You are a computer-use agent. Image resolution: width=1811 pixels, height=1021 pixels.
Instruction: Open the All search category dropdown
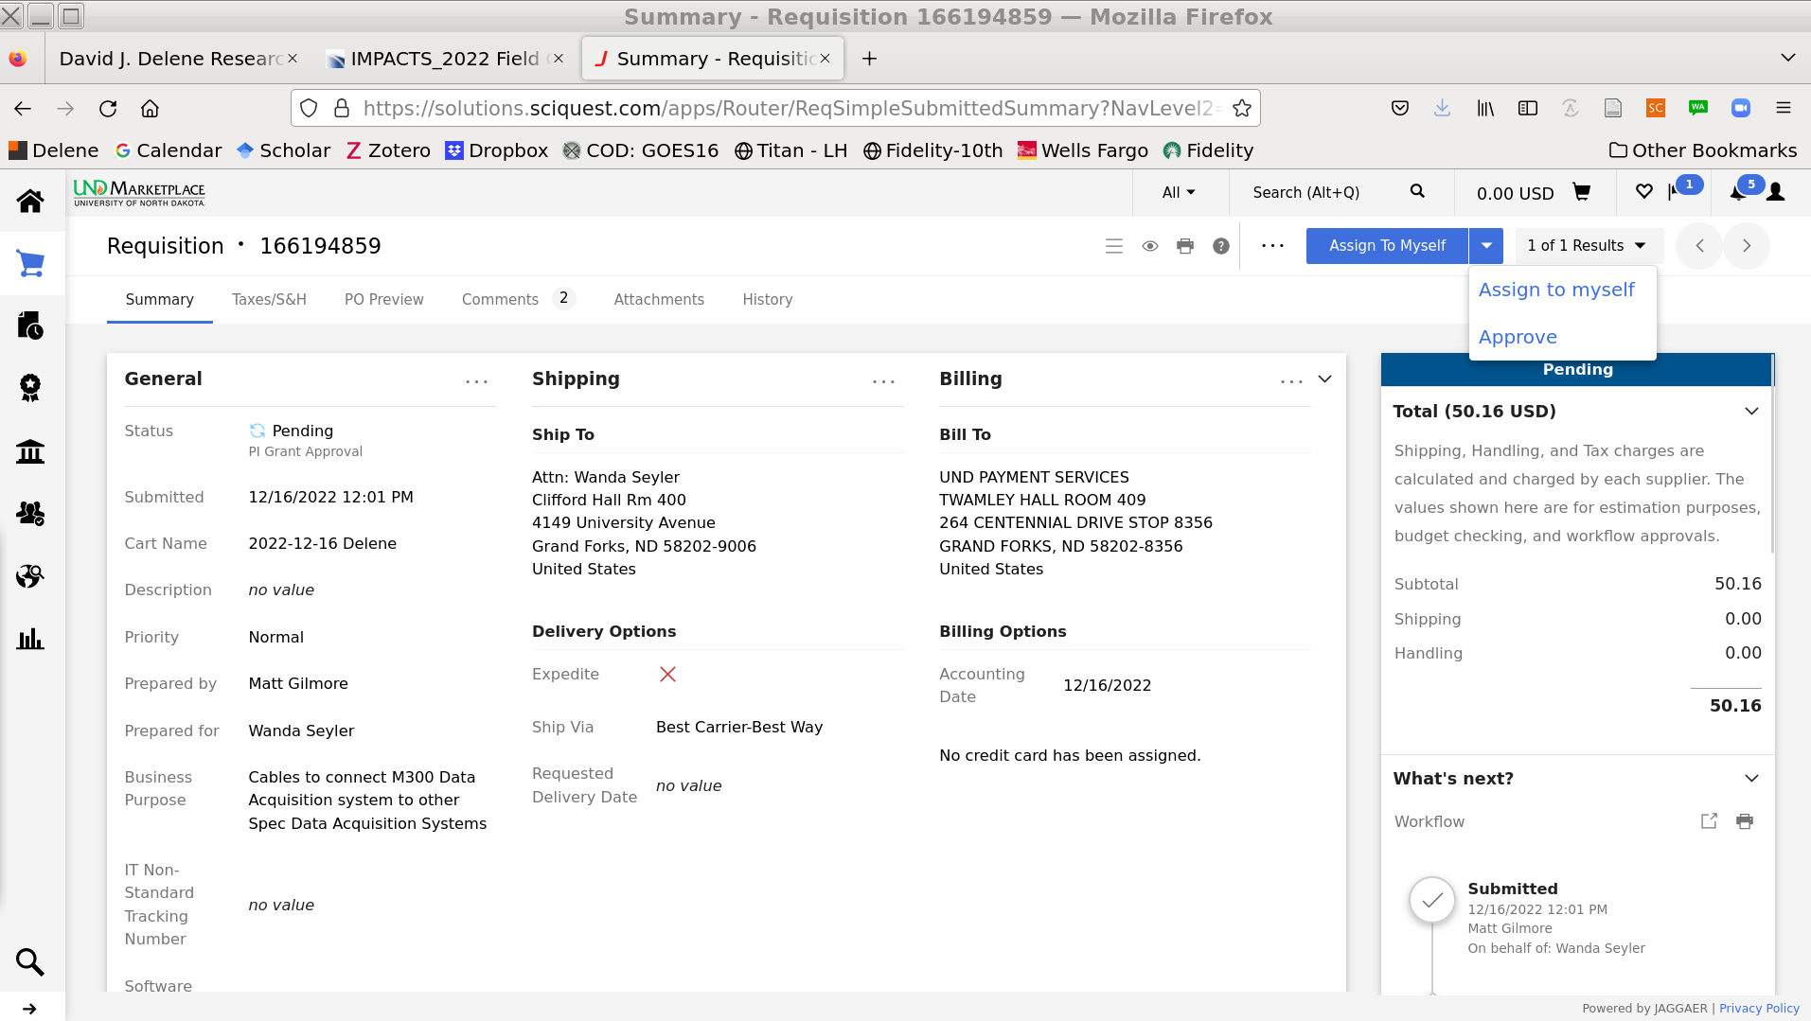[x=1179, y=193]
